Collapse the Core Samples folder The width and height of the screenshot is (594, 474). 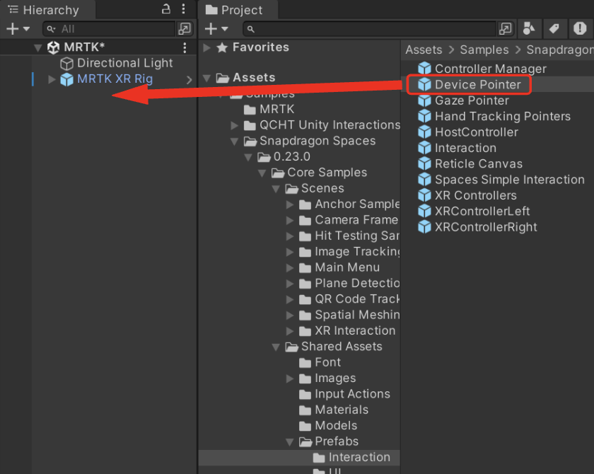[x=262, y=173]
